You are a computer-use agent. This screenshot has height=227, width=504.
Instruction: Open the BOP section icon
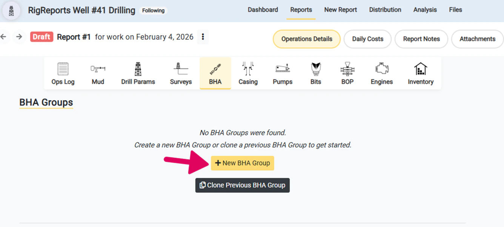tap(347, 73)
